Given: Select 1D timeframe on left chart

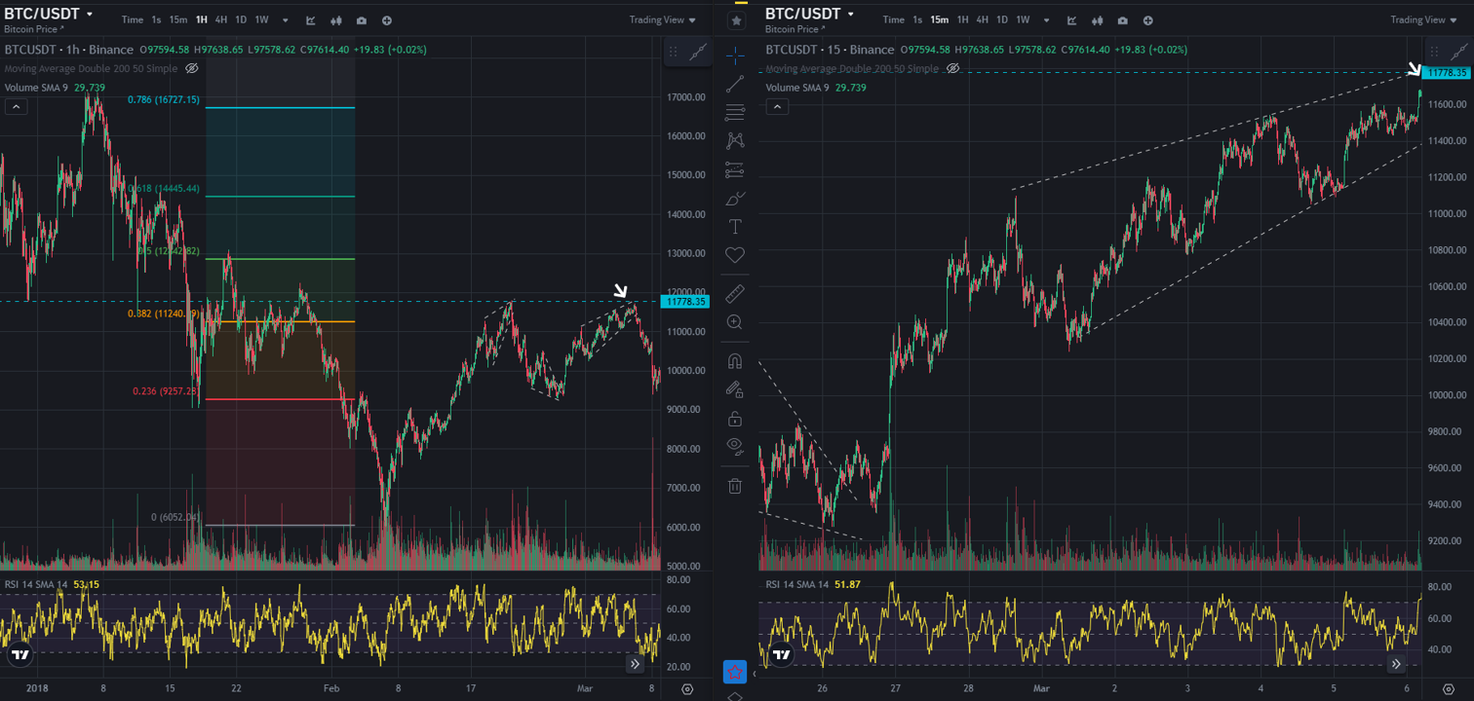Looking at the screenshot, I should pyautogui.click(x=241, y=19).
